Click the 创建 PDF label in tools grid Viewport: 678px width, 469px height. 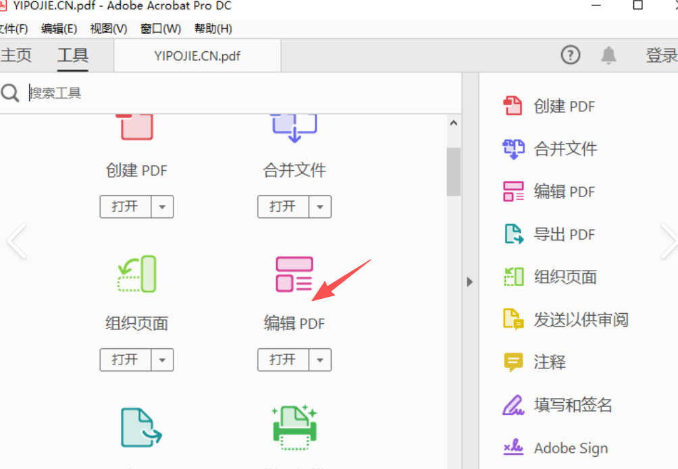[136, 170]
